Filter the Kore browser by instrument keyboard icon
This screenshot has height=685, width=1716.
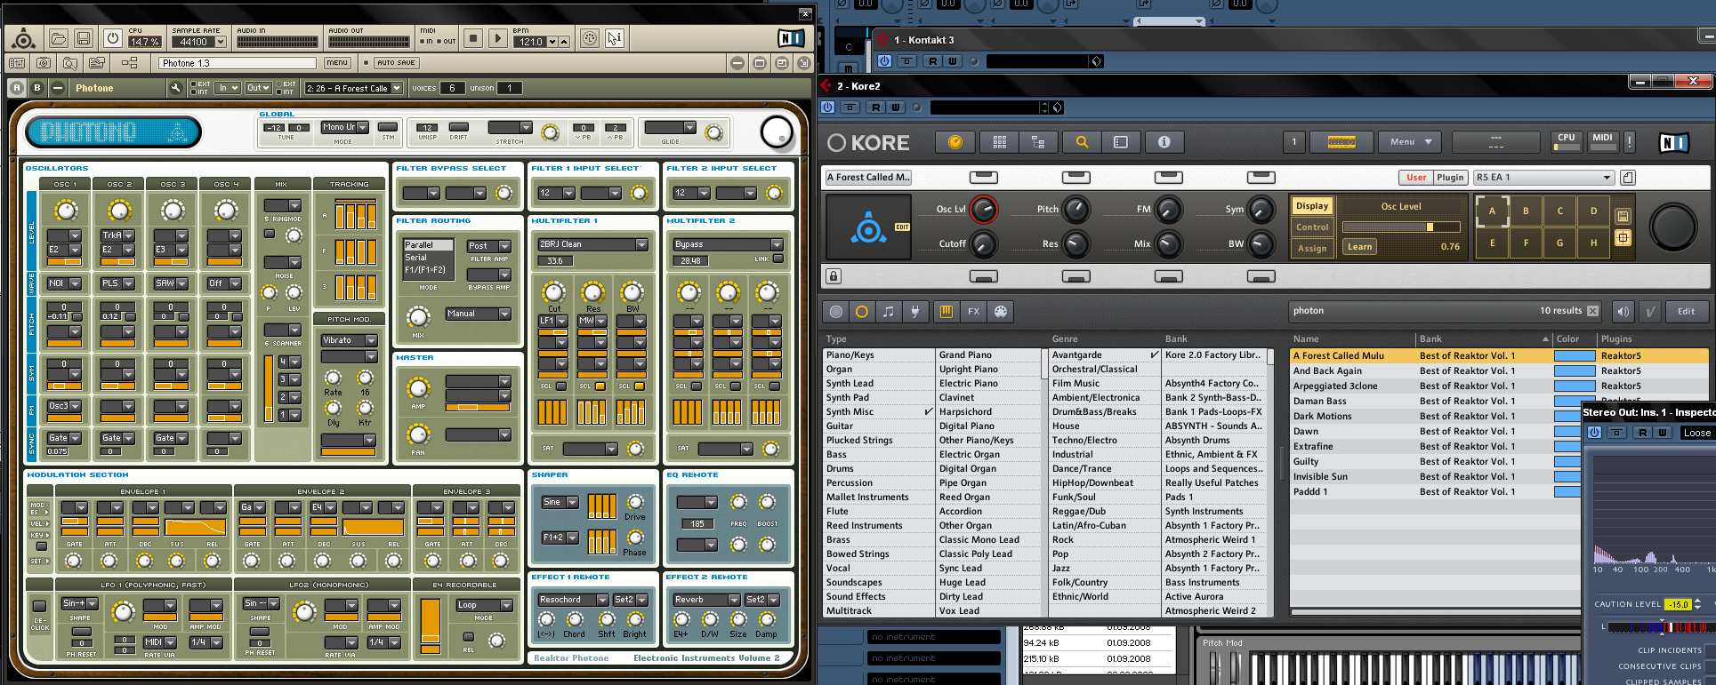[x=947, y=312]
